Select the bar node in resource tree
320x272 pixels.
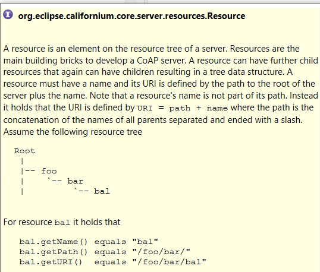coord(76,181)
